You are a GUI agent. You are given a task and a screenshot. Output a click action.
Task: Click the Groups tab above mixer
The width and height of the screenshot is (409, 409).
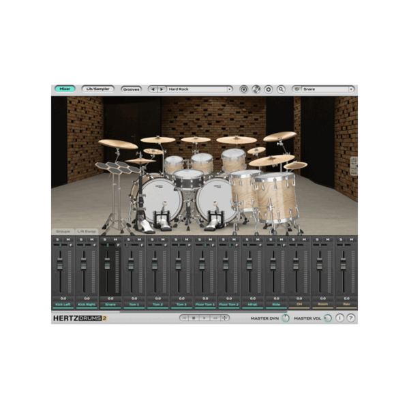pyautogui.click(x=63, y=231)
